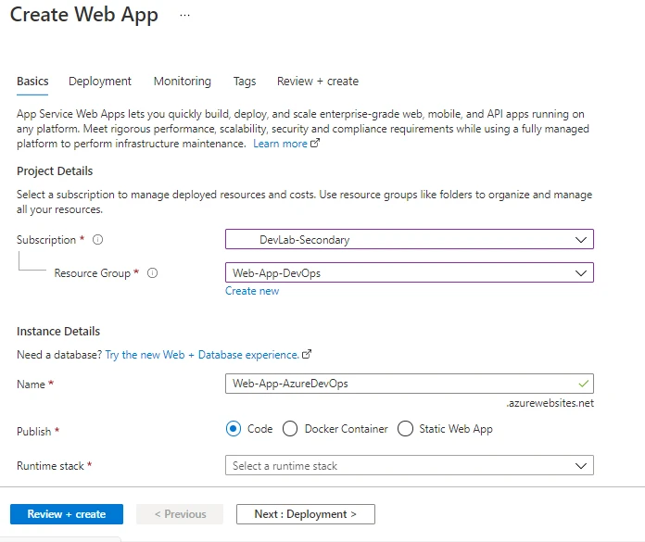Open the Resource Group dropdown showing Web-App-DevOps
This screenshot has height=542, width=645.
[410, 272]
